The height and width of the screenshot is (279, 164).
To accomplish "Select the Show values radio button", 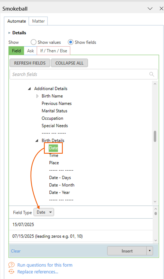I will click(34, 42).
